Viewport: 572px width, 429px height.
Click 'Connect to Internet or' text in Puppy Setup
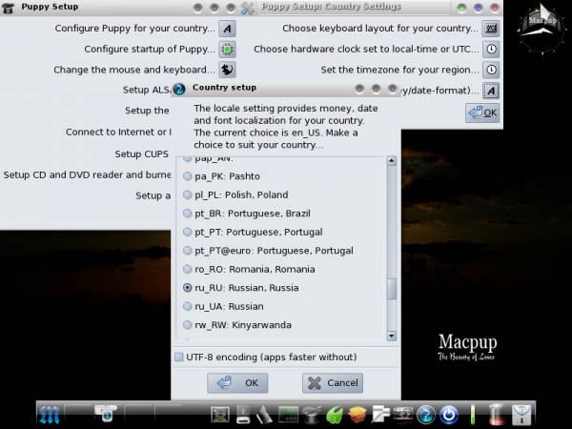[x=118, y=133]
